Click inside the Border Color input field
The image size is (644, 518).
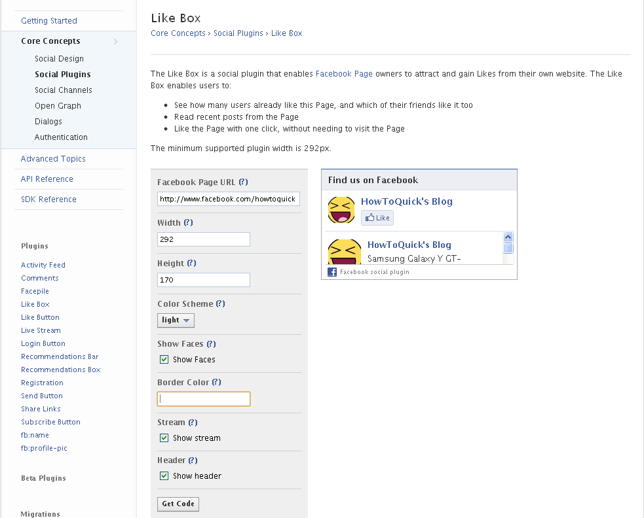203,398
